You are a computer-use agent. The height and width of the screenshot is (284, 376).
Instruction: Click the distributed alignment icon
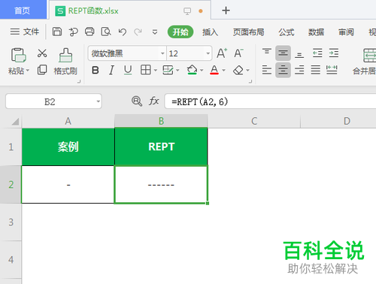(332, 70)
